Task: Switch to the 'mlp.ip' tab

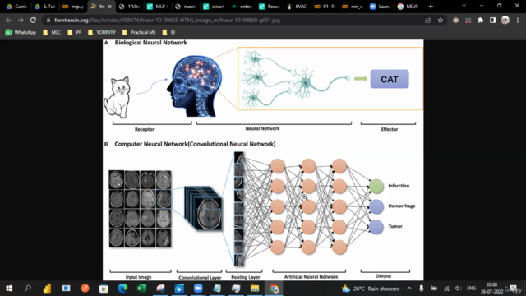Action: click(x=73, y=7)
